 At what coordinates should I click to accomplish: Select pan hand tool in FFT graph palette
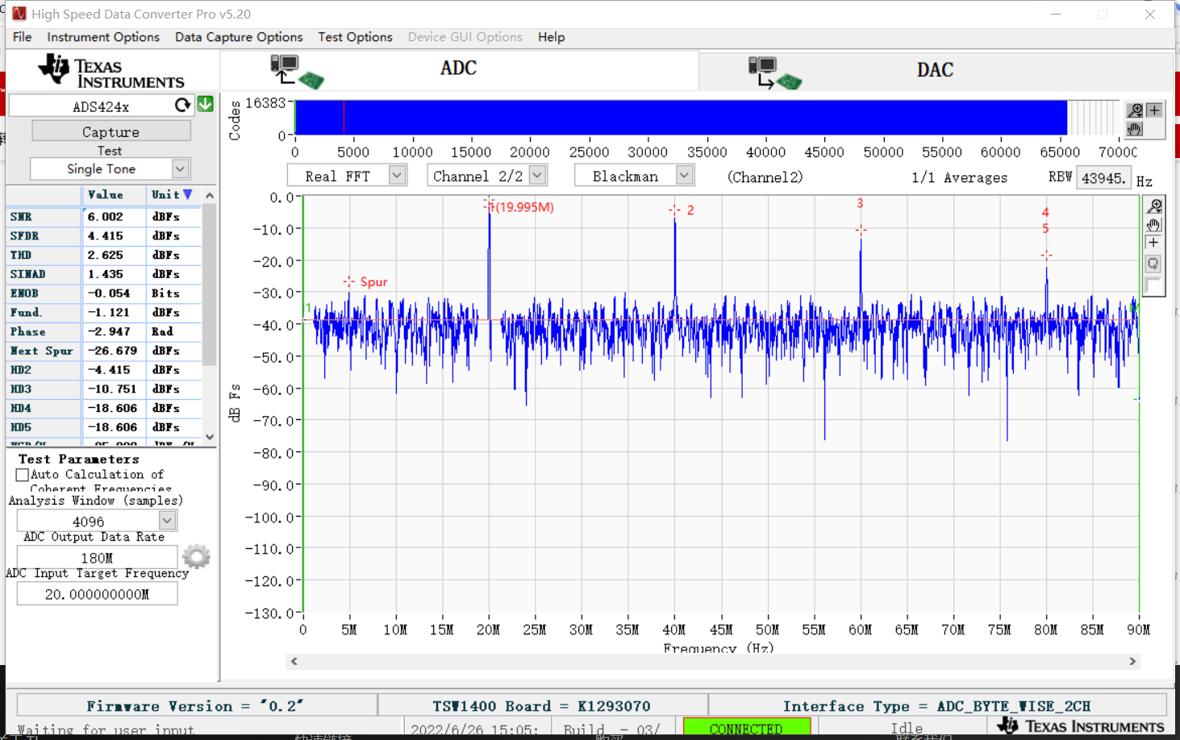click(x=1154, y=225)
